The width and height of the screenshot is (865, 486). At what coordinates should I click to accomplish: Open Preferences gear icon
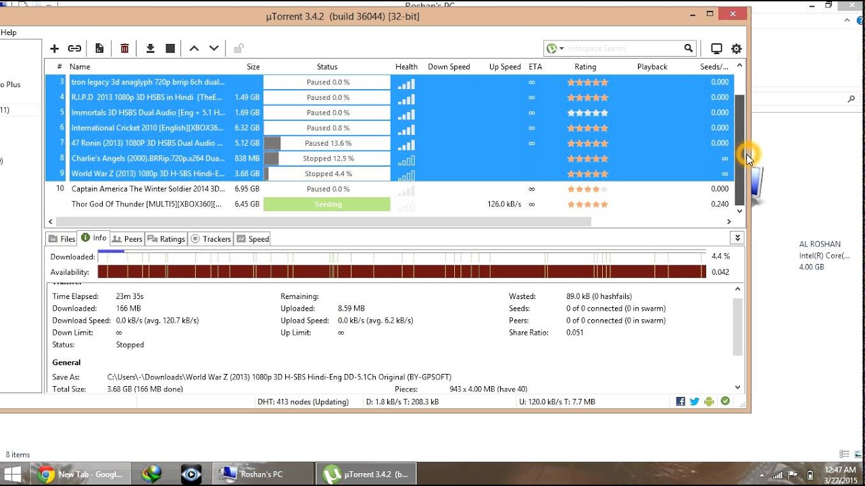(x=736, y=49)
